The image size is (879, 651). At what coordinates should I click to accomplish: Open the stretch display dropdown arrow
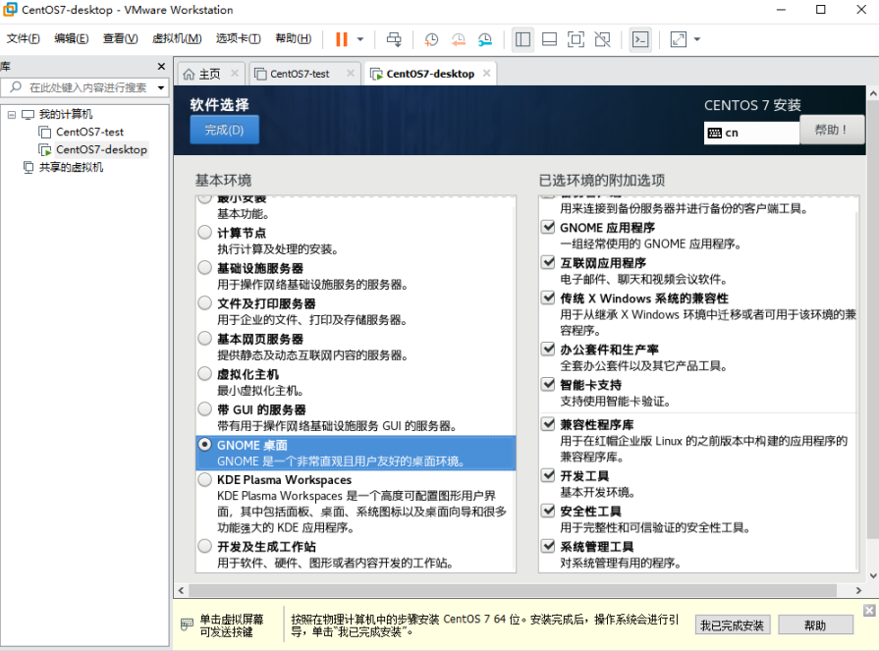(697, 39)
